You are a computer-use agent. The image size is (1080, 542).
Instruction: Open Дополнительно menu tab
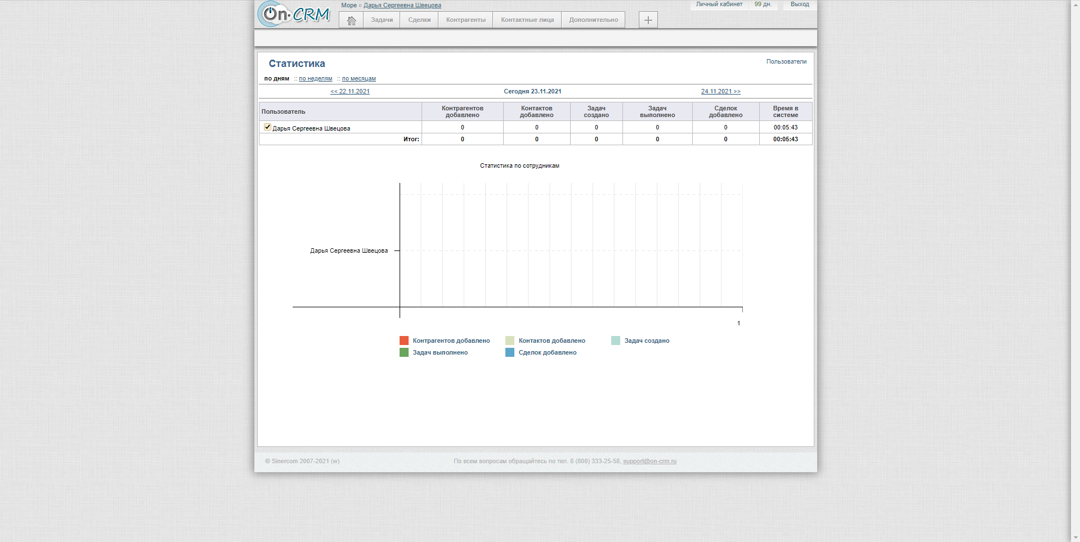coord(594,20)
